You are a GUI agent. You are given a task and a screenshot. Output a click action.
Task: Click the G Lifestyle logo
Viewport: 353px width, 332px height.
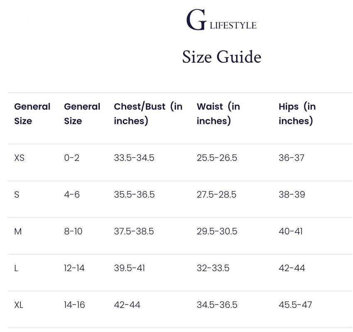click(x=221, y=21)
